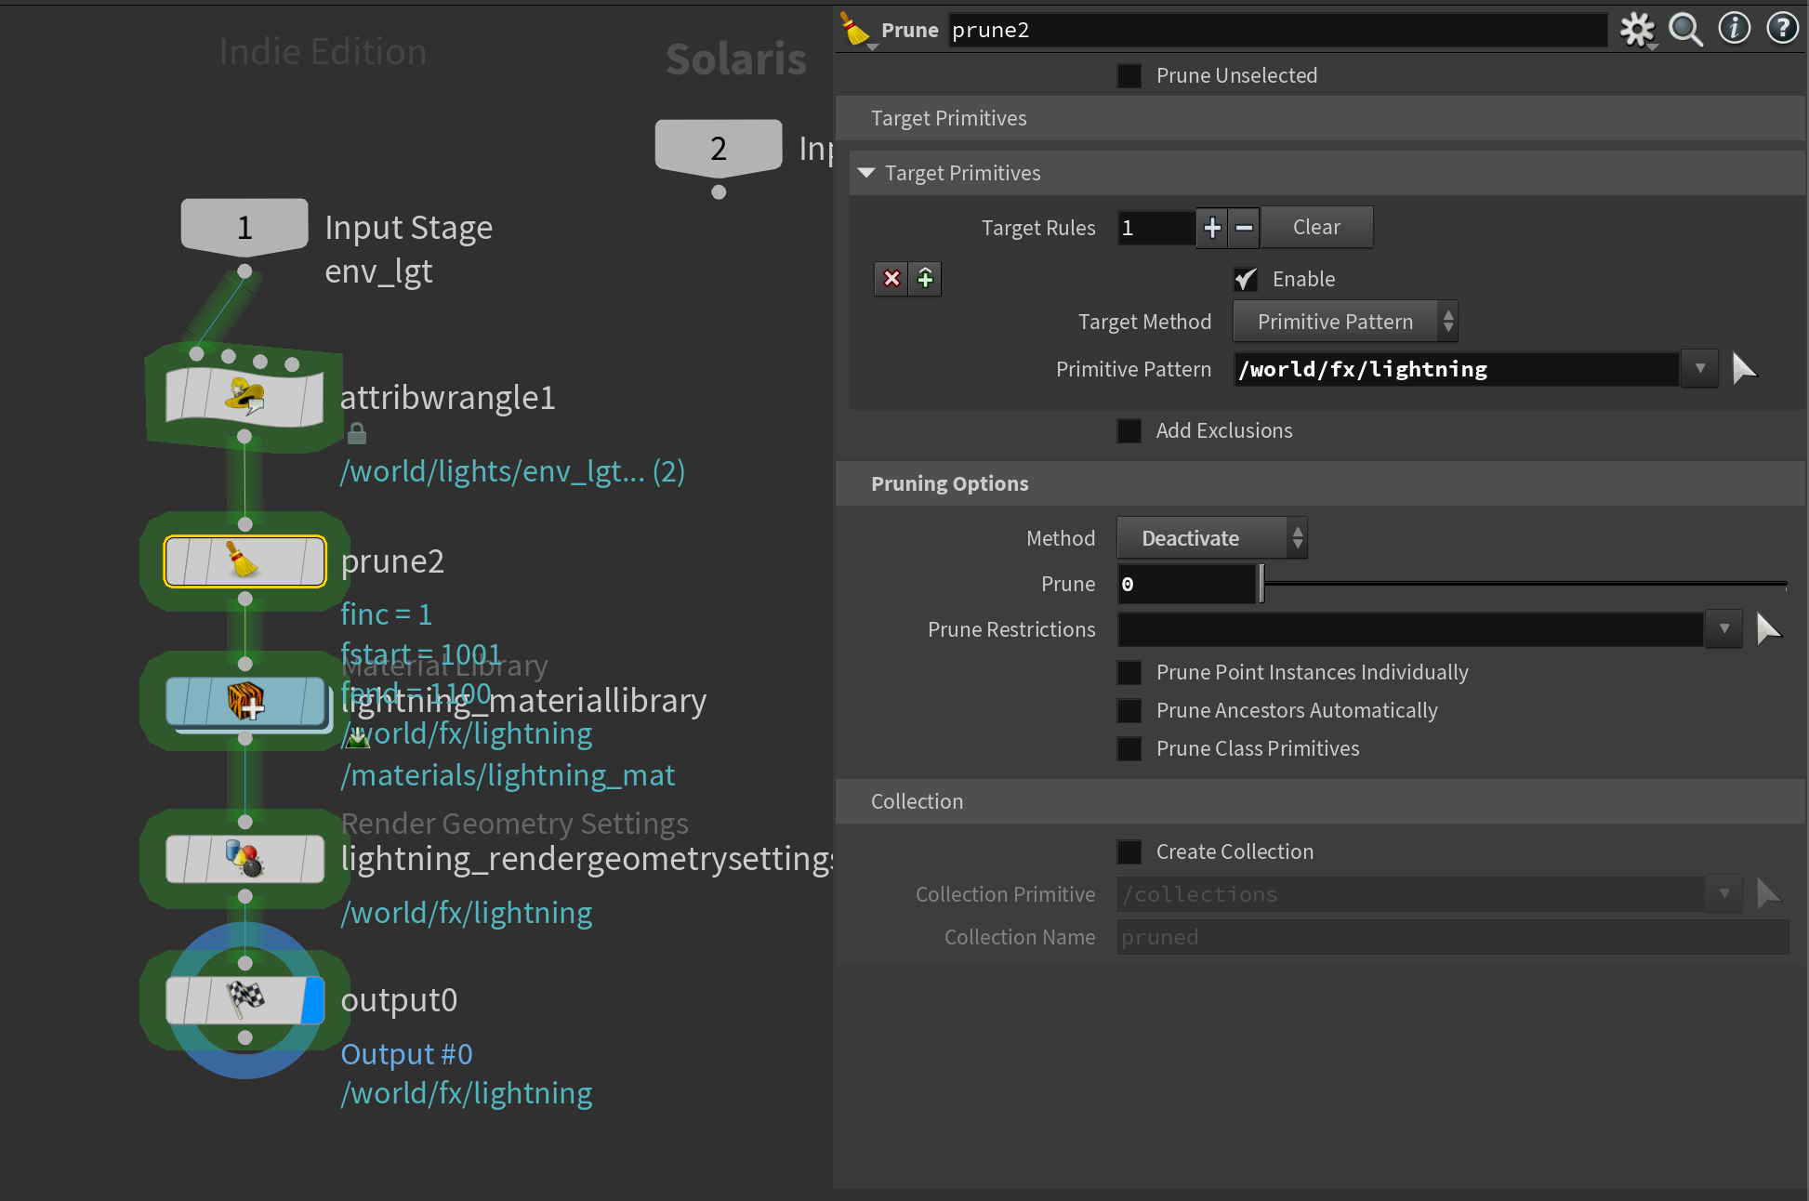
Task: Enable the Prune Unselected checkbox
Action: (1129, 75)
